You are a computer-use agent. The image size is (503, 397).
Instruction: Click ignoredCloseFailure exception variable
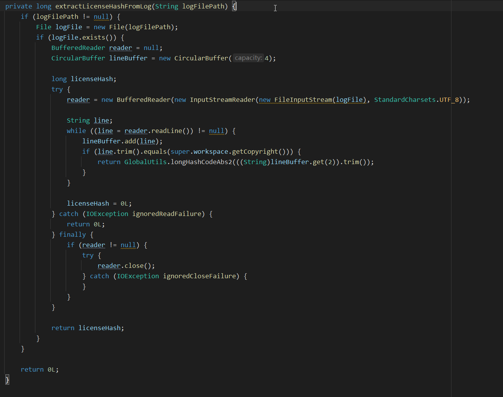[x=199, y=276]
